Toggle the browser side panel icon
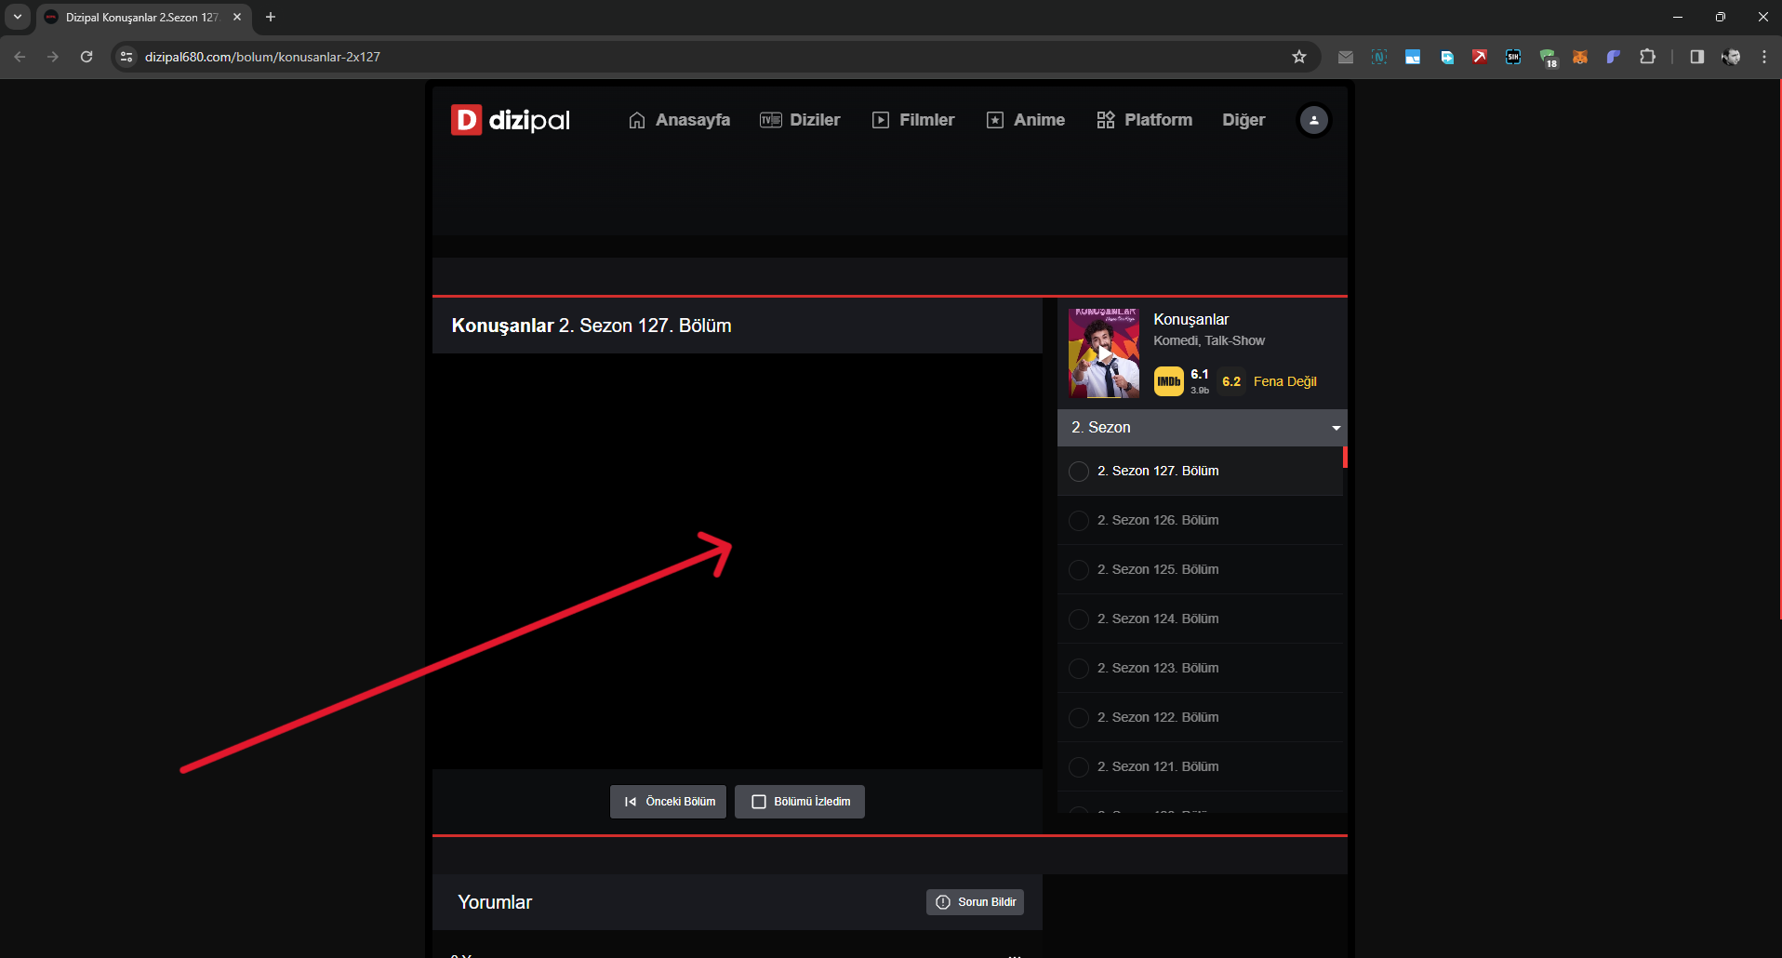This screenshot has height=958, width=1782. pos(1696,57)
